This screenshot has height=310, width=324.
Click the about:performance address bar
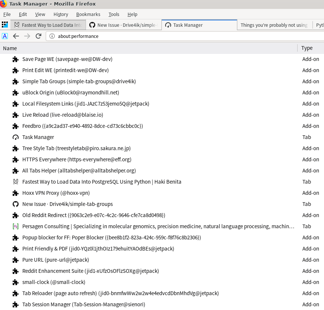coord(185,36)
